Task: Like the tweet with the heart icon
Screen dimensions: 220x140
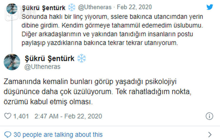Action: click(x=9, y=116)
